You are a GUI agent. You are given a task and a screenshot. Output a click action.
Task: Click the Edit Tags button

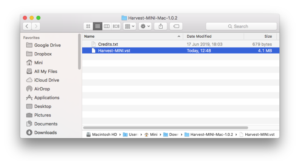coord(176,26)
